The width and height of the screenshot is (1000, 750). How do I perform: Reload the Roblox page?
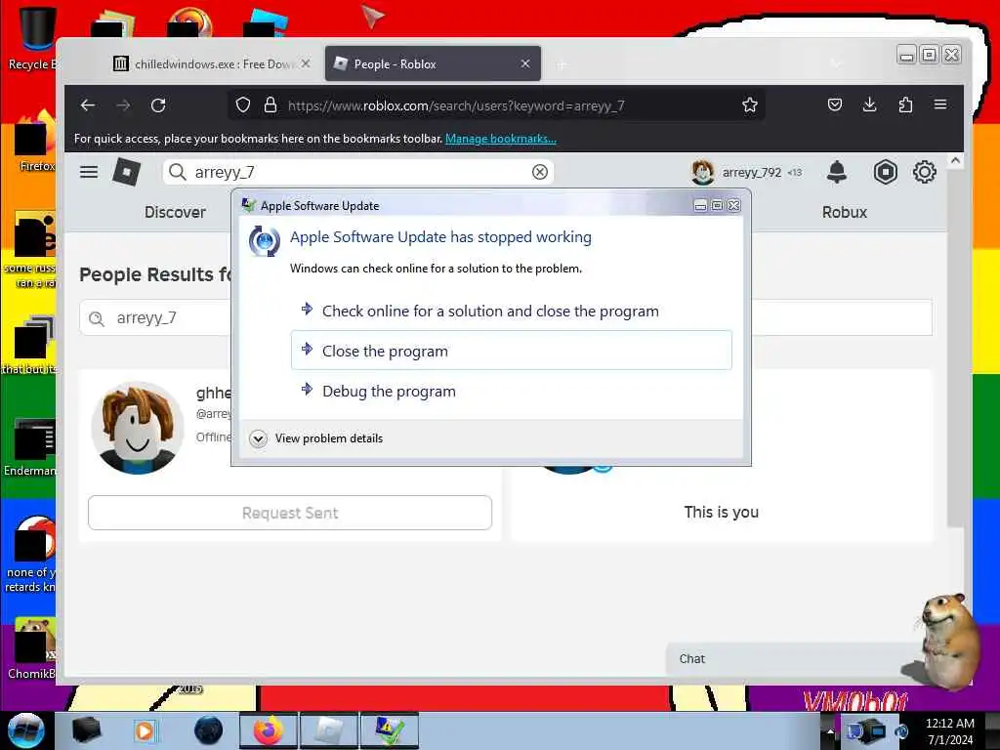pos(158,105)
